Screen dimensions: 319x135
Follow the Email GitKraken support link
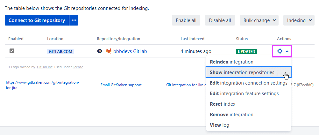pos(121,85)
